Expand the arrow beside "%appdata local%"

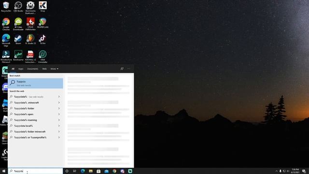click(x=59, y=126)
